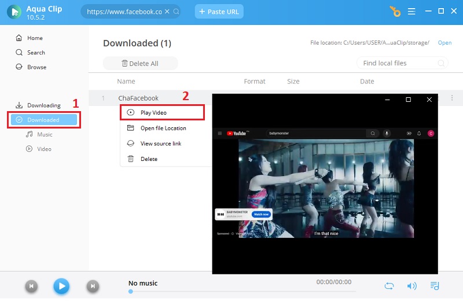Open three-dot options for ChaFacebook row
This screenshot has width=463, height=301.
coord(452,98)
